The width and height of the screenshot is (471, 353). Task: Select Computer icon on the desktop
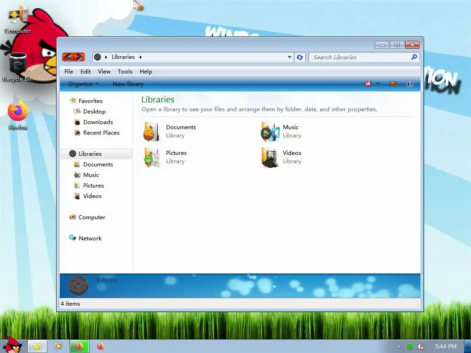tap(18, 19)
